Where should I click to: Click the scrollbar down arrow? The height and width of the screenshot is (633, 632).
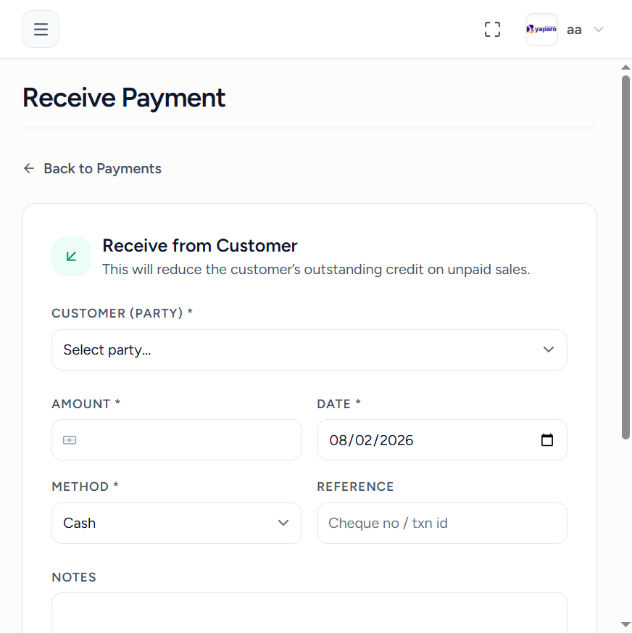(625, 625)
